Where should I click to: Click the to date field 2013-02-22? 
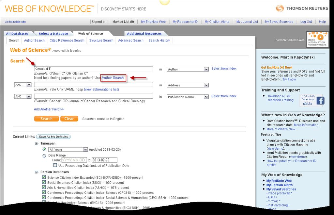pos(105,160)
